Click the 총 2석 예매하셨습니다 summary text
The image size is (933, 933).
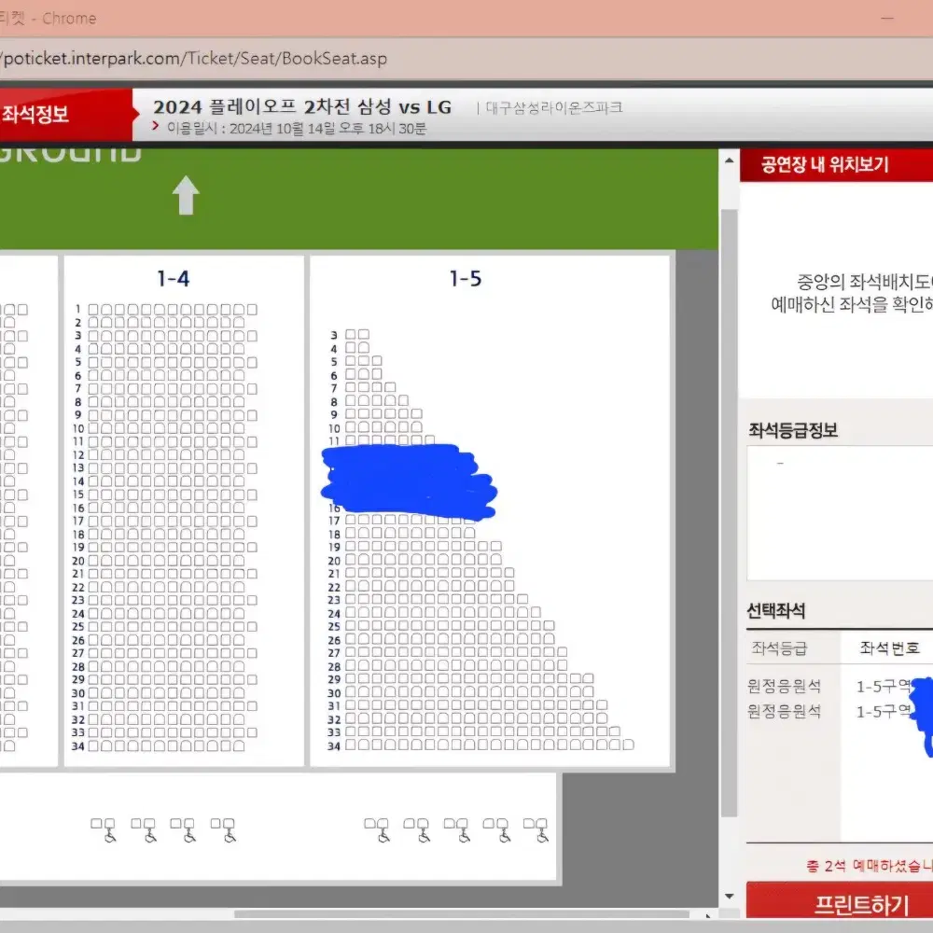coord(870,866)
